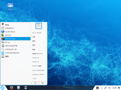The height and width of the screenshot is (90, 121).
Task: Launch ソフトウェアセンター from the menu
Action: pos(16,53)
